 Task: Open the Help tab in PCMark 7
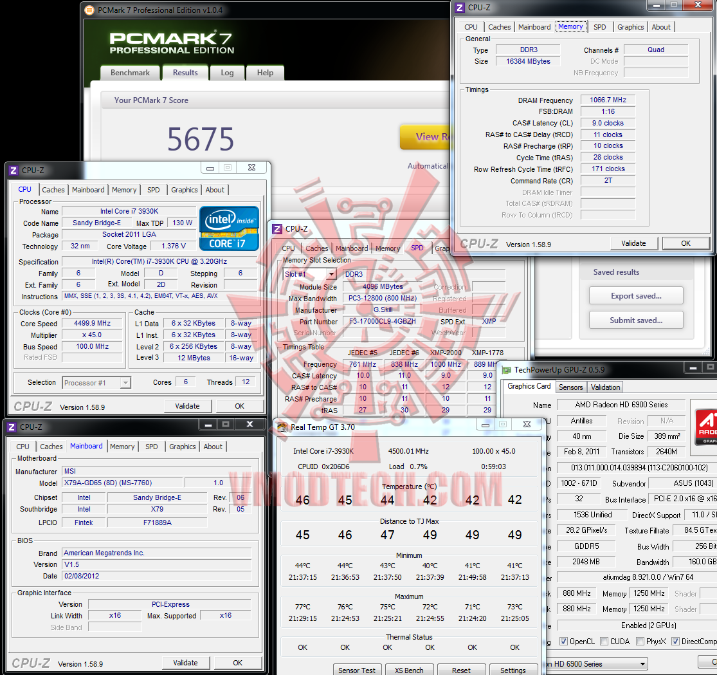[265, 73]
